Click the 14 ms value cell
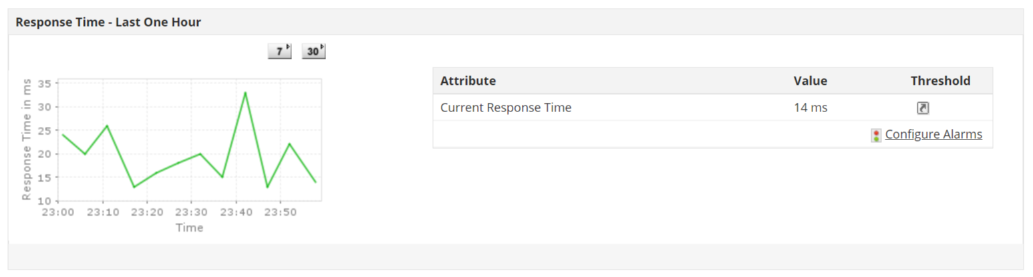This screenshot has width=1033, height=277. pos(810,107)
